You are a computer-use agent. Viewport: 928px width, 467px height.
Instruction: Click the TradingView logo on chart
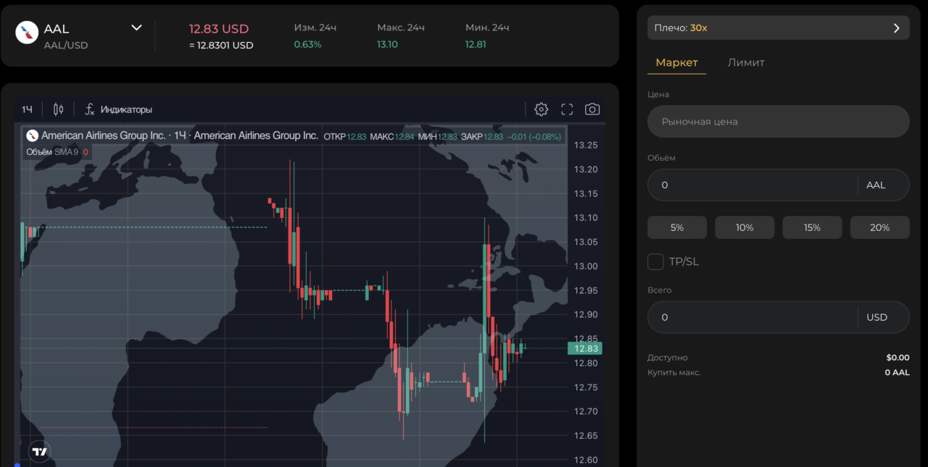tap(40, 452)
